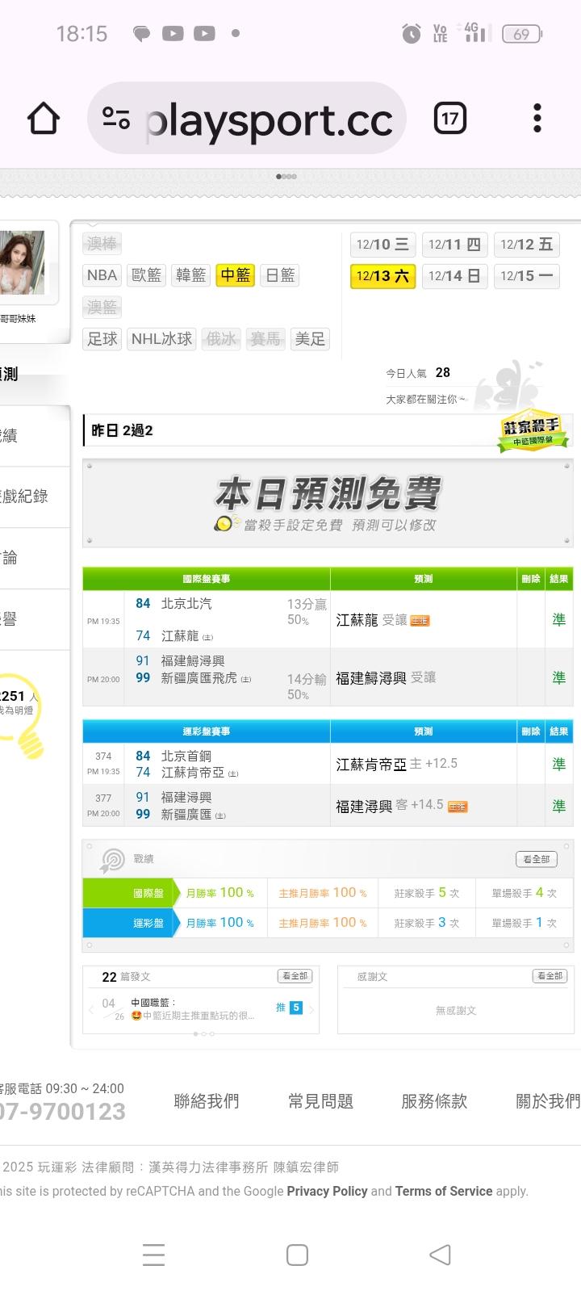Tap 單場殺手 4 次 stat
The image size is (581, 1295).
click(525, 893)
